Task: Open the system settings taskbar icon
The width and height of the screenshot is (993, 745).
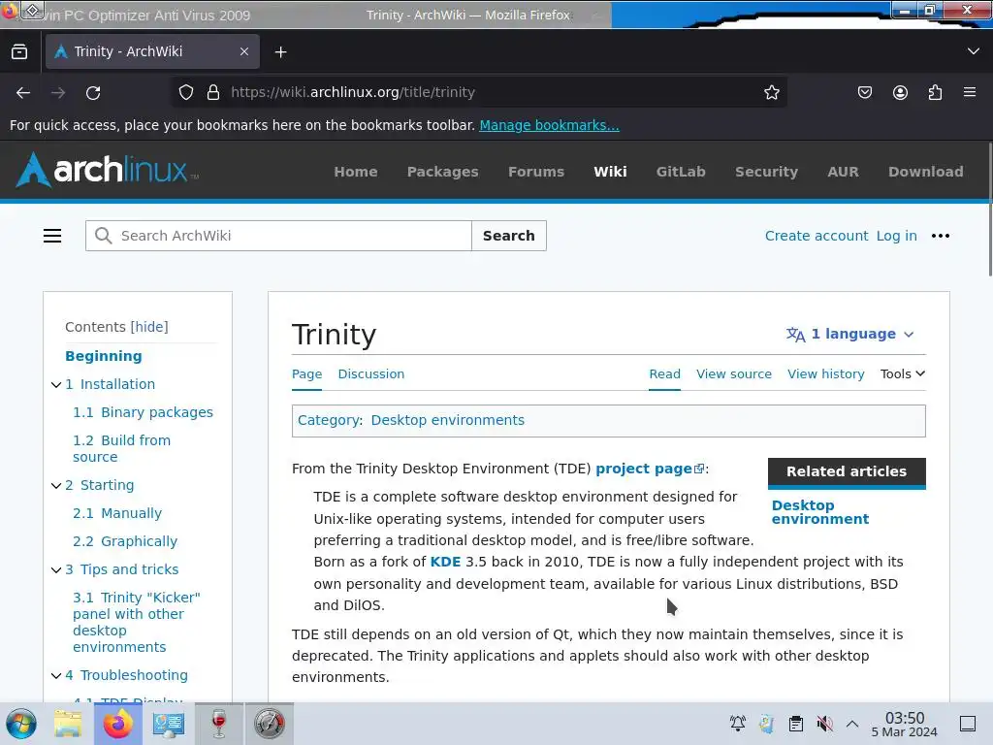Action: coord(169,724)
